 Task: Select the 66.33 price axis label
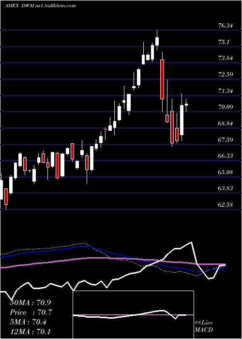[x=226, y=155]
